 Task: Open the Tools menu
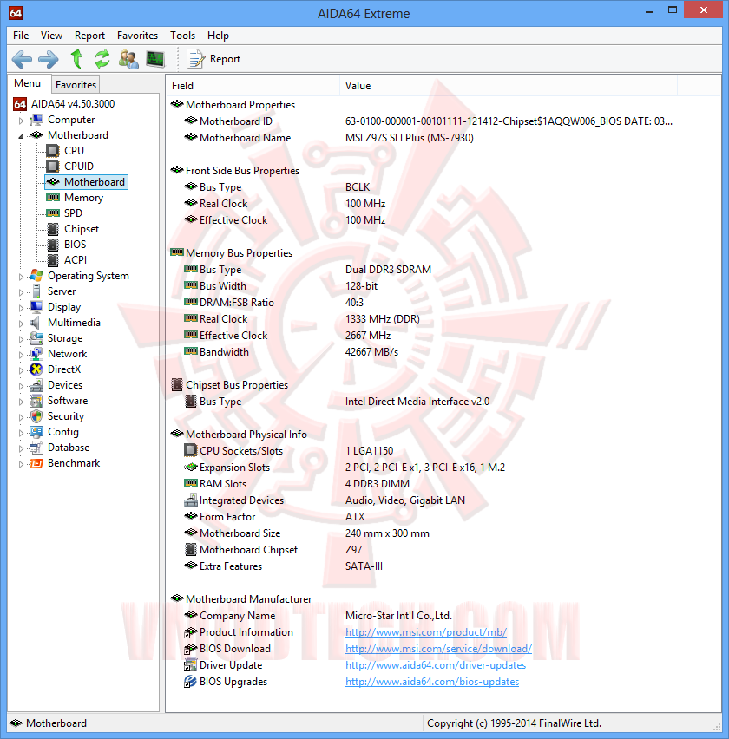tap(182, 36)
